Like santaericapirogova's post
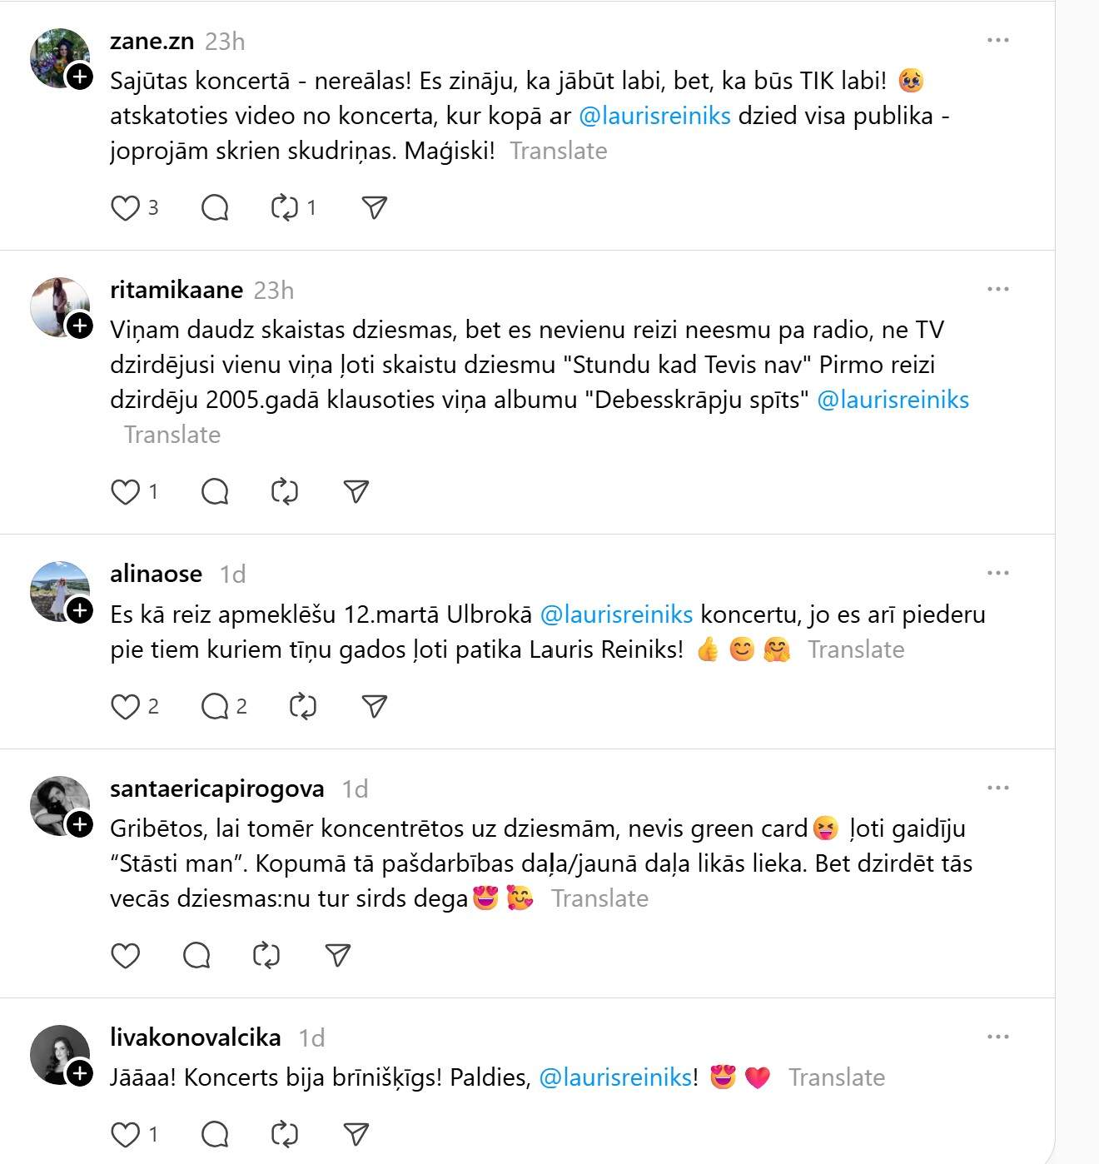The image size is (1099, 1164). [x=126, y=955]
